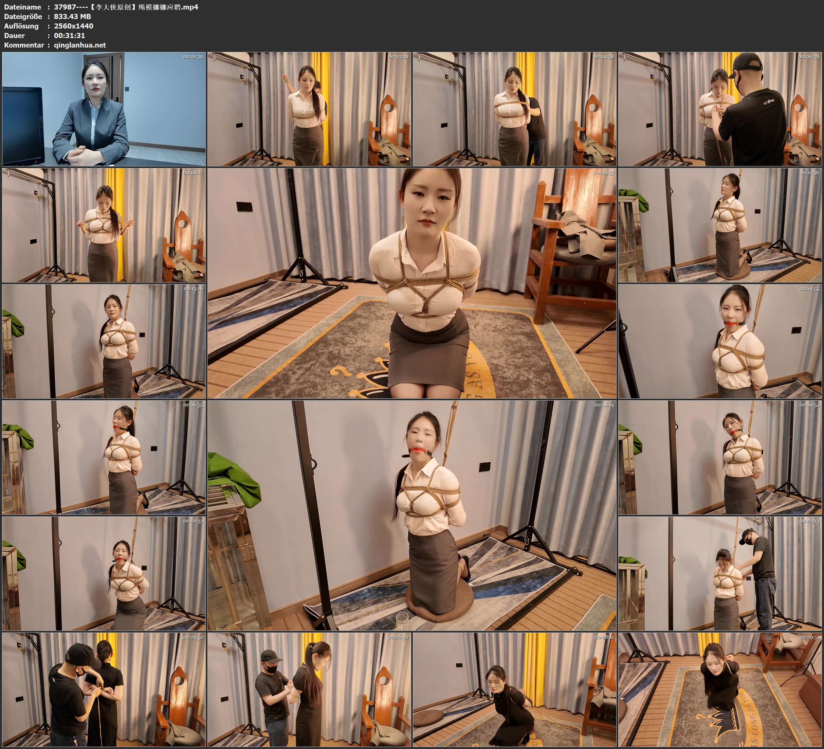This screenshot has height=749, width=824.
Task: Click the frame stamped 00:06:38
Action: pyautogui.click(x=719, y=109)
